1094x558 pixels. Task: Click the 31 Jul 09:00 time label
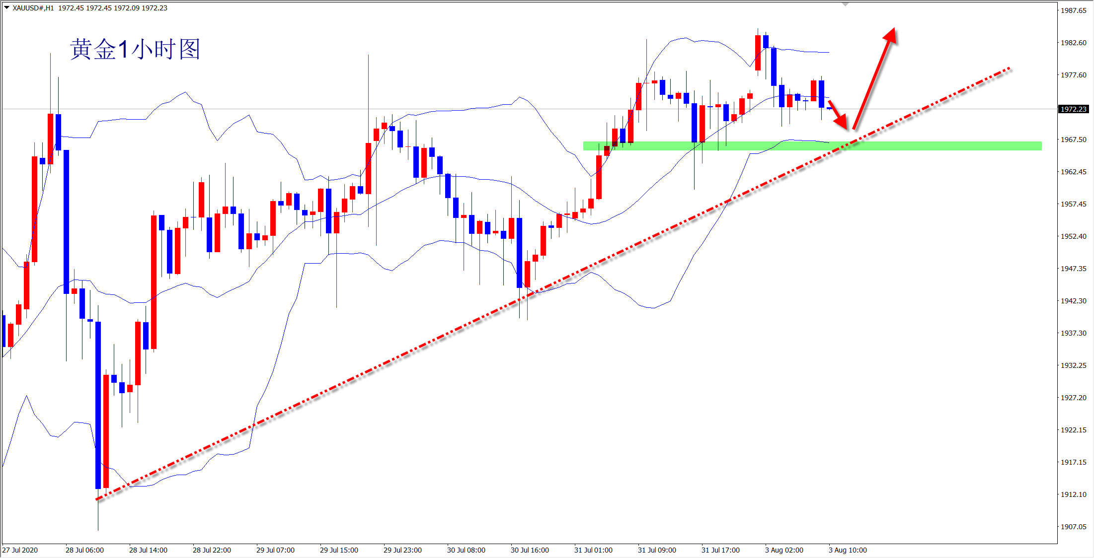tap(657, 550)
